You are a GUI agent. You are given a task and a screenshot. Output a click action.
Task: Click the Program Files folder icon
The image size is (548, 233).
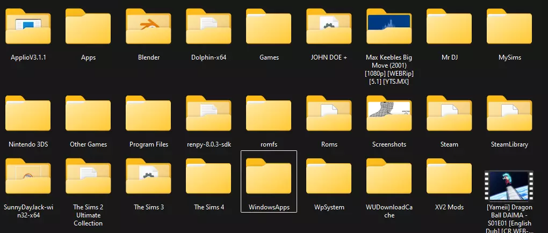[148, 113]
